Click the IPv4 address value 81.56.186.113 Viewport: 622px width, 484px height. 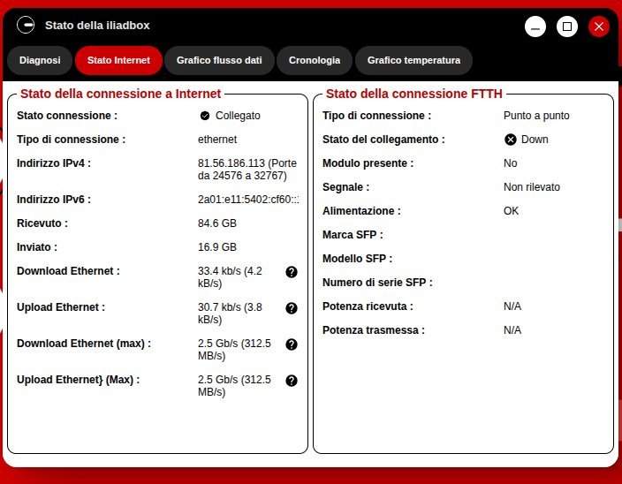click(x=231, y=163)
